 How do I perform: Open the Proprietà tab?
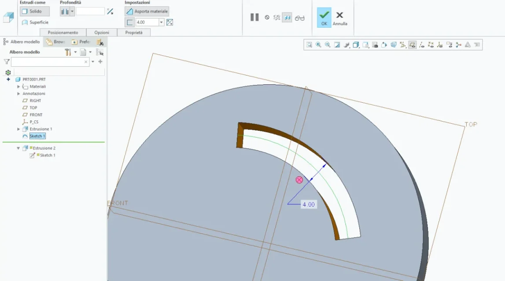pos(134,32)
